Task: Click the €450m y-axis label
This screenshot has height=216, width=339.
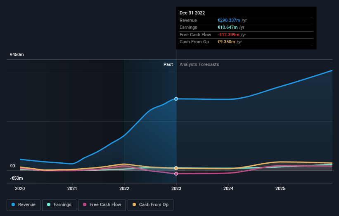Action: (x=17, y=54)
